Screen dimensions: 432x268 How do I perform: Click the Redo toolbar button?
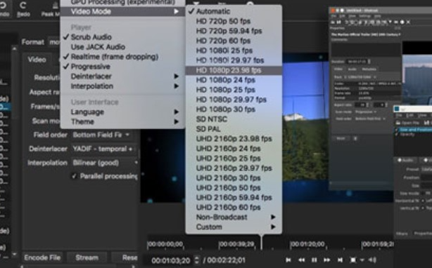[x=23, y=9]
